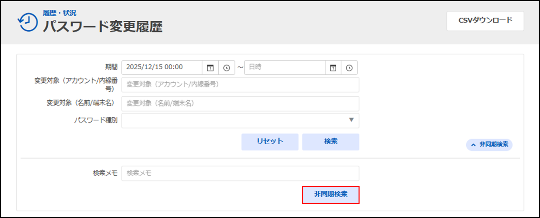Open the time picker for the end date
540x218 pixels.
pyautogui.click(x=349, y=68)
